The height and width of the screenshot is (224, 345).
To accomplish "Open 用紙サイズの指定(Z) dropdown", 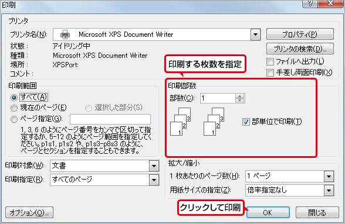I will click(329, 191).
